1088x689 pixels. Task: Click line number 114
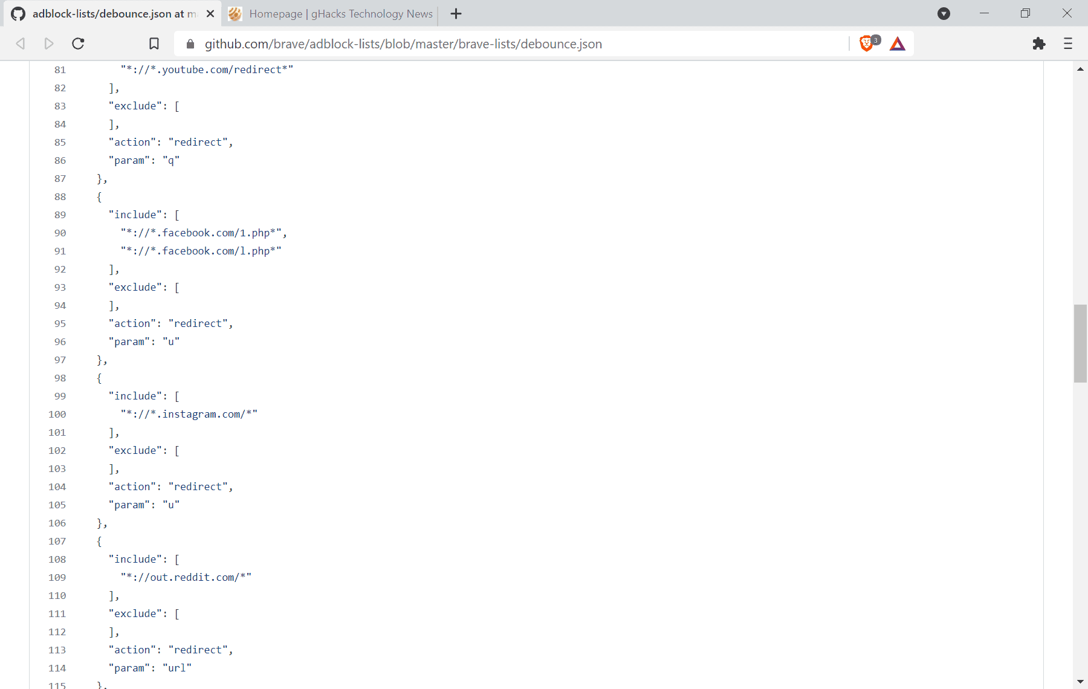(x=57, y=668)
